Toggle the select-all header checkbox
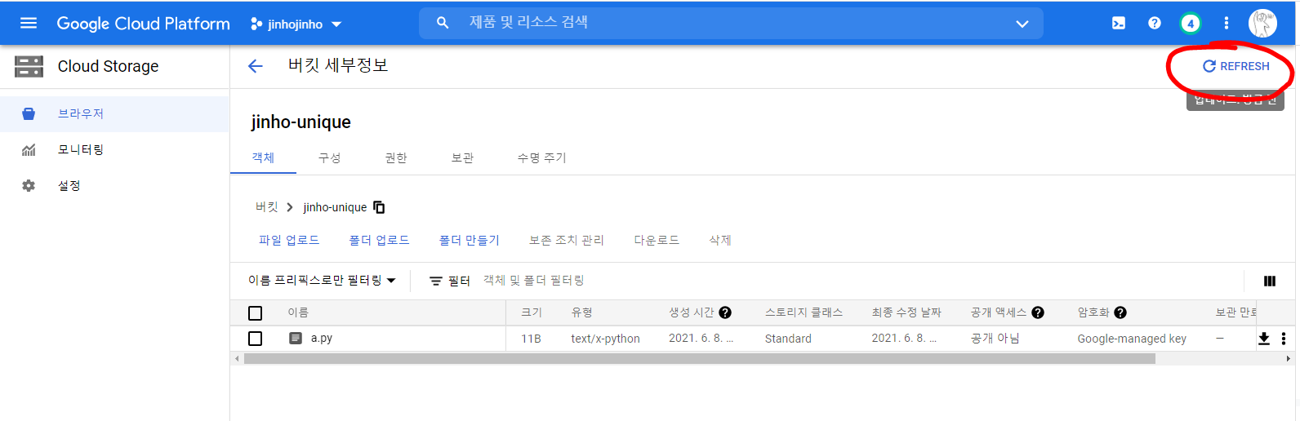1300x421 pixels. 256,312
